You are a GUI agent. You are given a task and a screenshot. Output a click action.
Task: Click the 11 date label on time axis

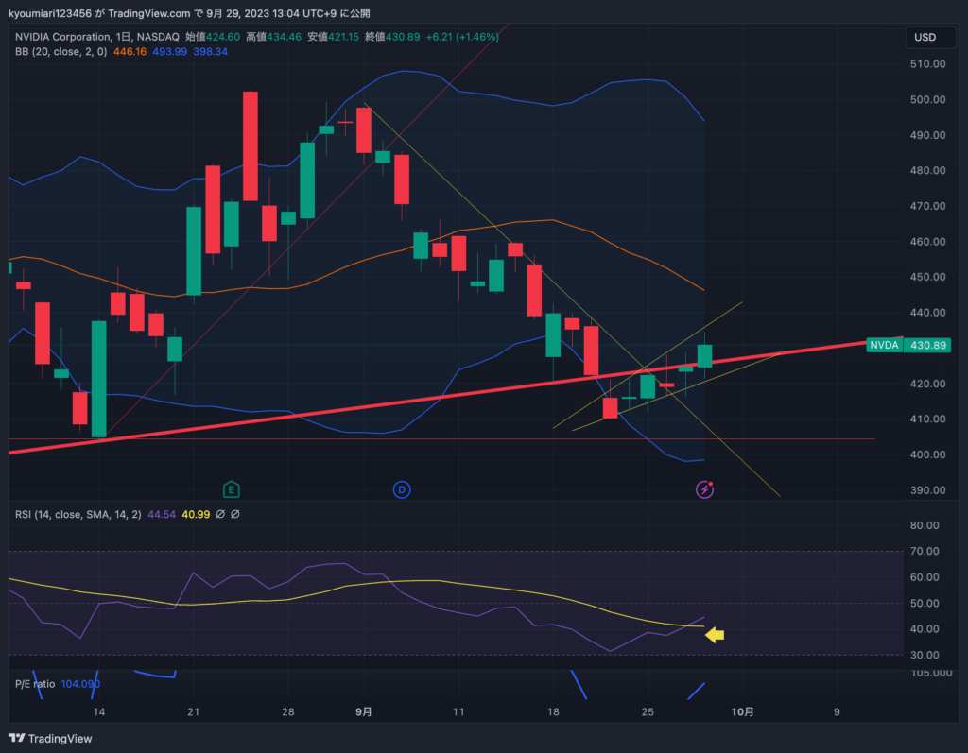click(x=458, y=711)
